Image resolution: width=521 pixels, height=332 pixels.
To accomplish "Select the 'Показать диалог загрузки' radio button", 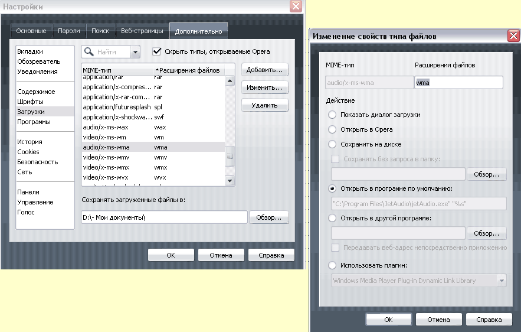I will (x=332, y=115).
